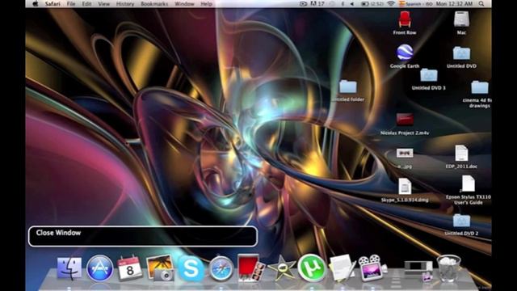The width and height of the screenshot is (517, 291).
Task: Open the File menu
Action: (x=71, y=4)
